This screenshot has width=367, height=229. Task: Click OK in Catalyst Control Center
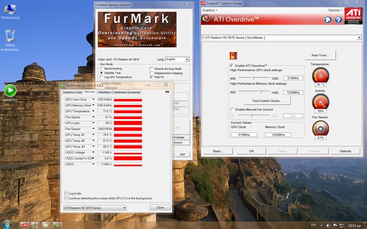click(x=251, y=151)
